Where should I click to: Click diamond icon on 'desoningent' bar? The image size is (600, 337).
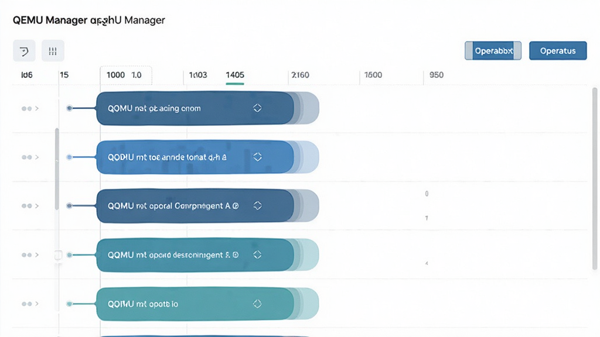tap(257, 255)
